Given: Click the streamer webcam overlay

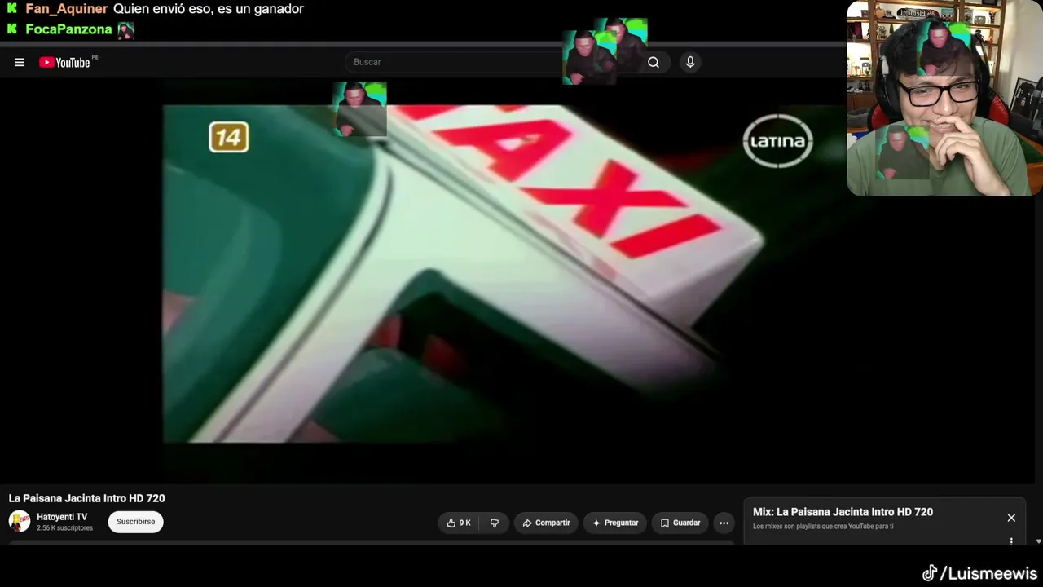Looking at the screenshot, I should [x=944, y=99].
